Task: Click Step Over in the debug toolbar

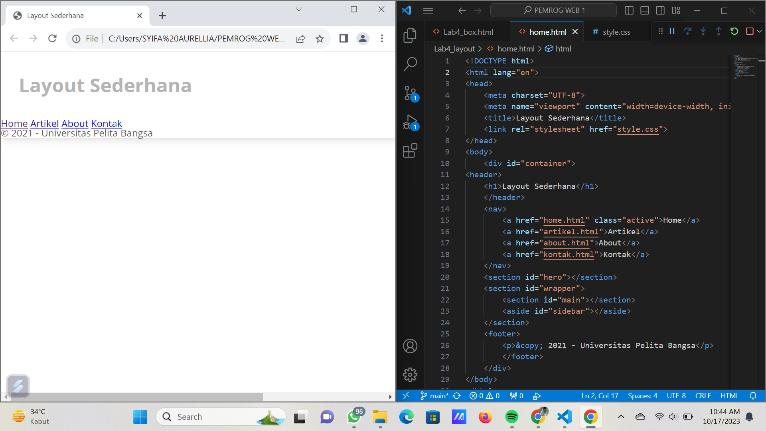Action: tap(688, 31)
